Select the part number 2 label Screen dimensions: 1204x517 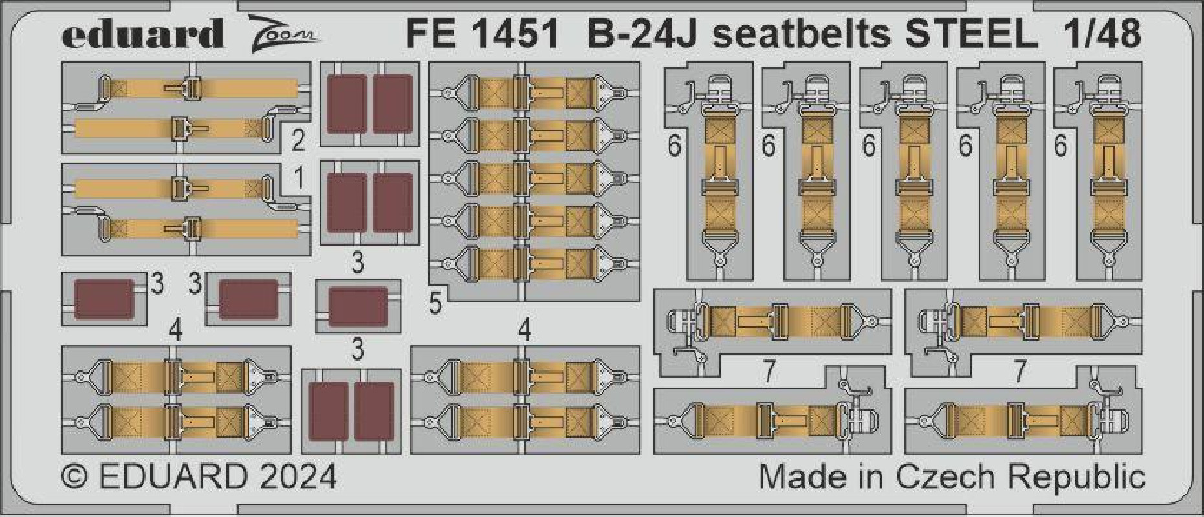[x=298, y=140]
